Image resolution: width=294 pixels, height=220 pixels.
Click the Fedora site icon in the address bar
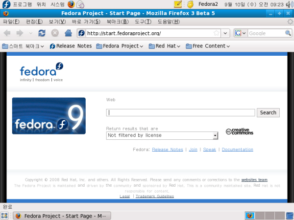(81, 33)
